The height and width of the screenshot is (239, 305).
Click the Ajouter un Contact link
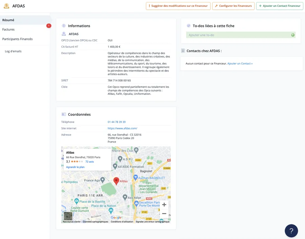coord(240,64)
